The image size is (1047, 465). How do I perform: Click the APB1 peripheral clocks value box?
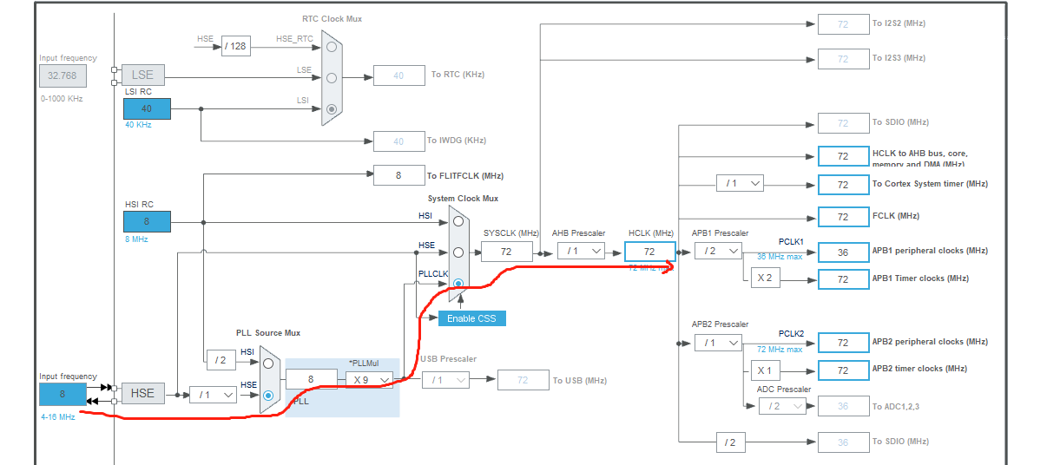coord(843,252)
